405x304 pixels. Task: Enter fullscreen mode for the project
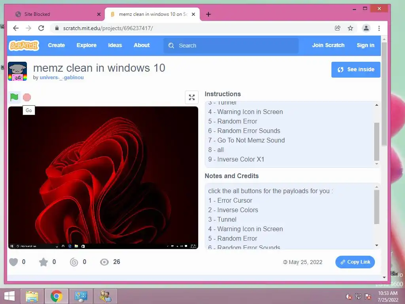[x=192, y=97]
